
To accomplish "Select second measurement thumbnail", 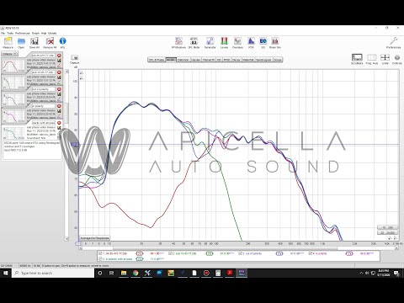I will 13,82.
